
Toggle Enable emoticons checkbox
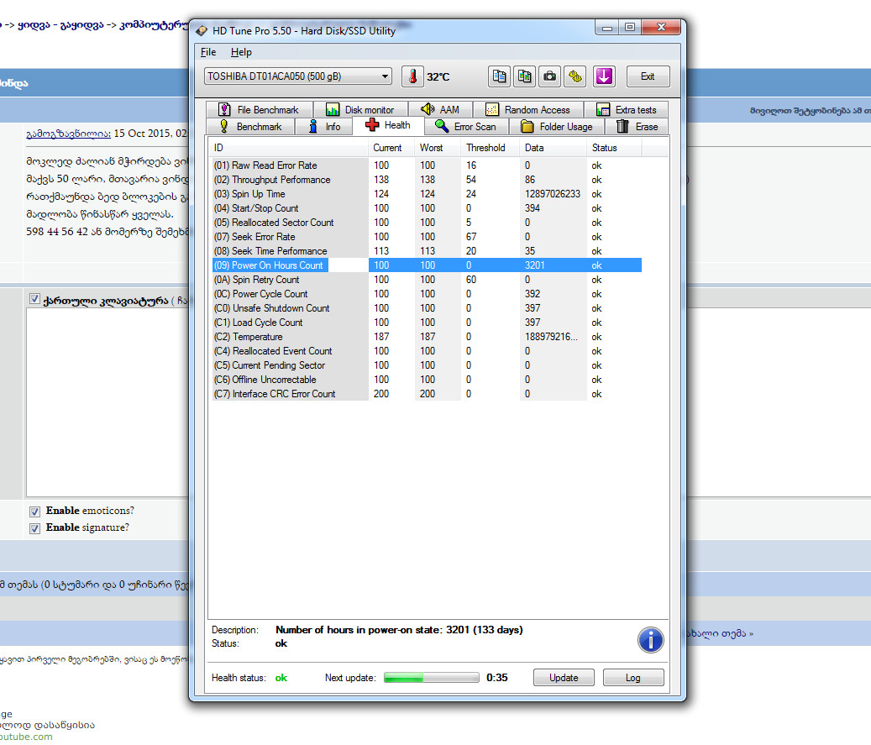(x=34, y=512)
